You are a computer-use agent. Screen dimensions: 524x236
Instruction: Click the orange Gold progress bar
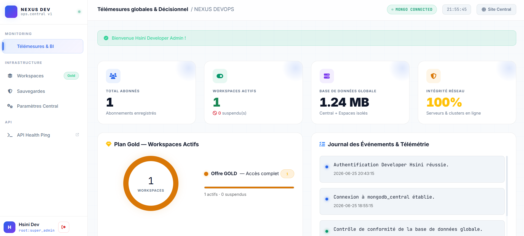[249, 188]
